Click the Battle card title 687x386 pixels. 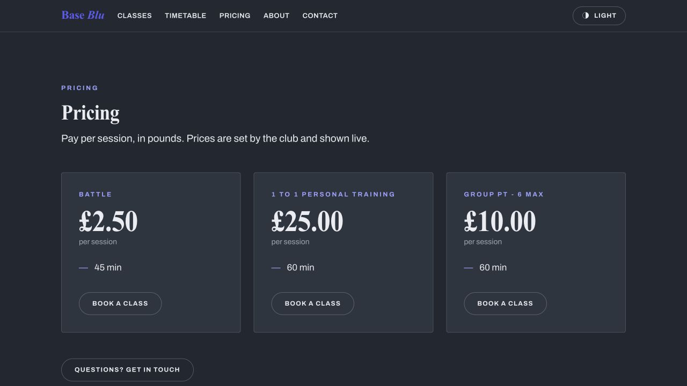[96, 194]
